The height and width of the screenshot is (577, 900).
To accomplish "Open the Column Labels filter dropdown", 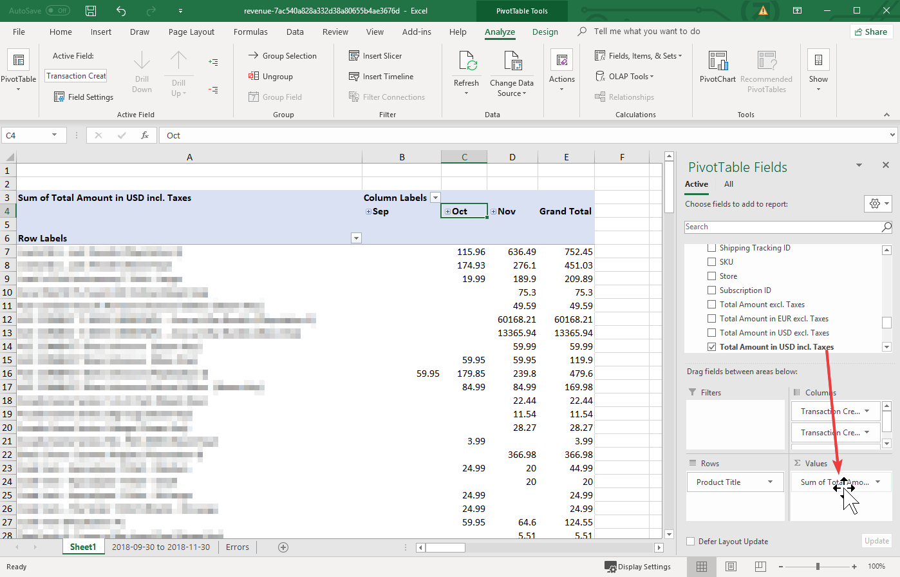I will pos(435,198).
